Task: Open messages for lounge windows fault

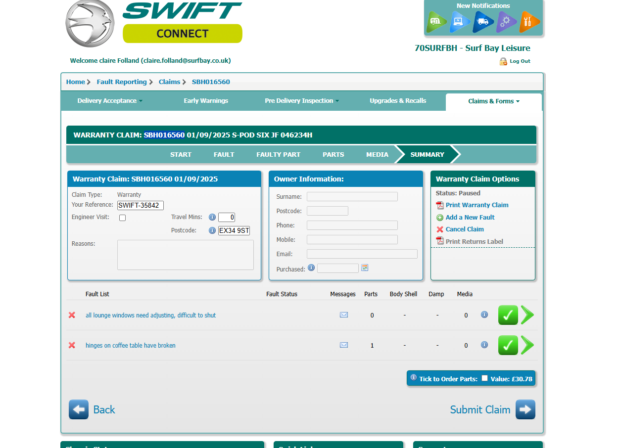Action: pos(344,315)
